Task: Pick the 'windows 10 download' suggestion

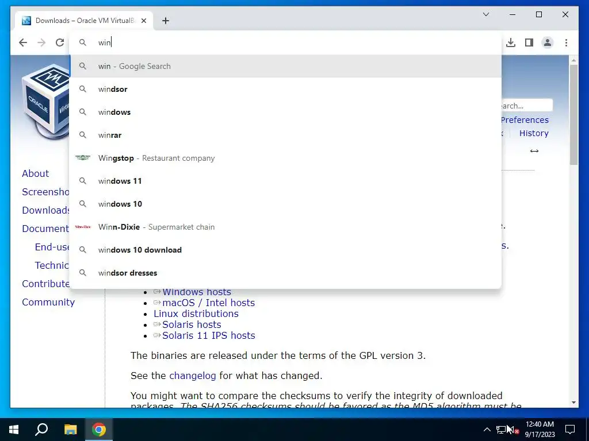Action: (x=285, y=250)
